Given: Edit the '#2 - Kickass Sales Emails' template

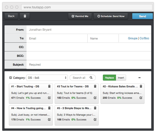Looking at the screenshot, I should [141, 98].
